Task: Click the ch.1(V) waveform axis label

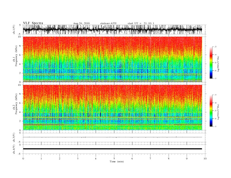Action: point(14,29)
